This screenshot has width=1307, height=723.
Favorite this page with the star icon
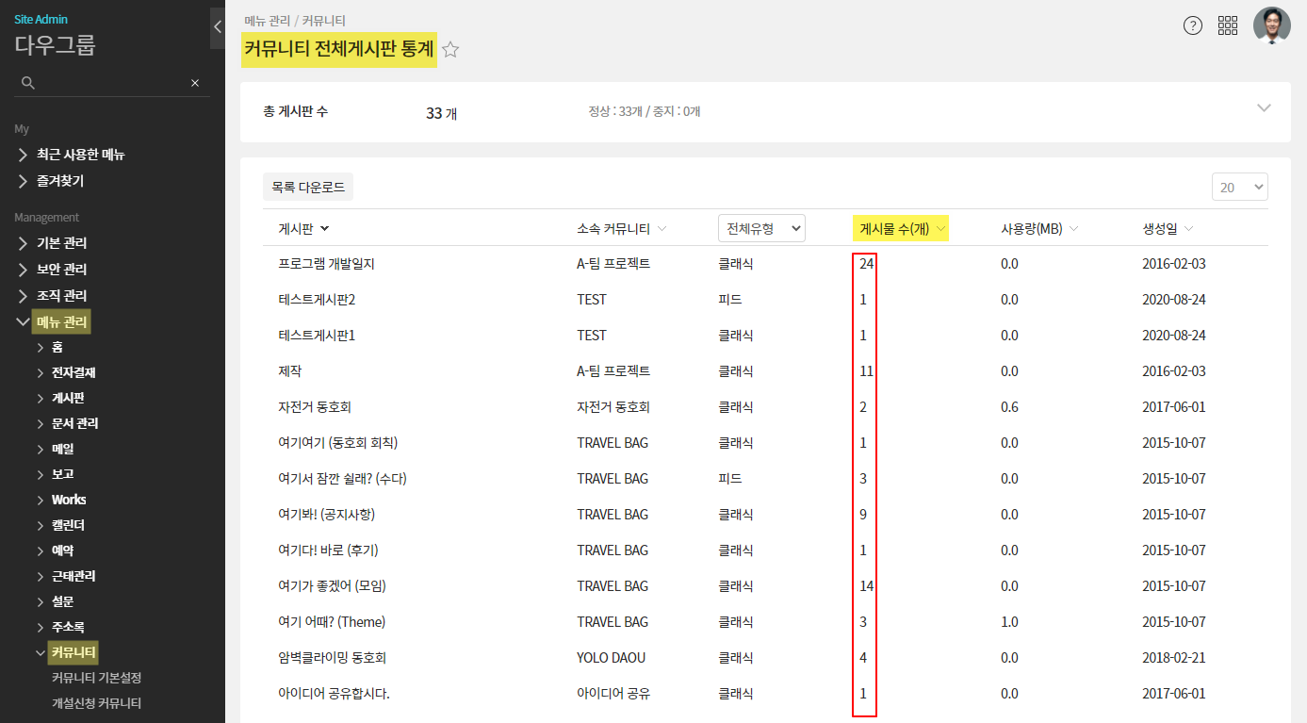[x=450, y=50]
